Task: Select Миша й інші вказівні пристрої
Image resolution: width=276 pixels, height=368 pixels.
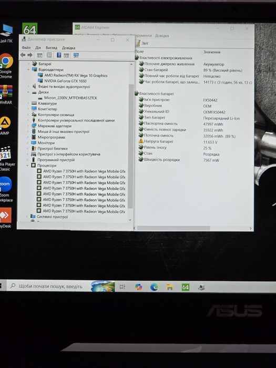Action: (x=64, y=131)
